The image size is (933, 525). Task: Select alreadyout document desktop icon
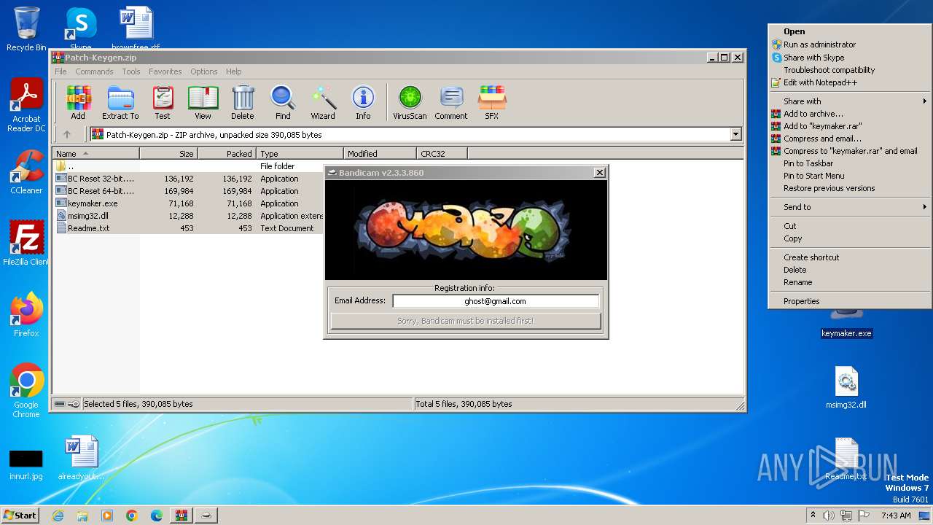click(81, 458)
